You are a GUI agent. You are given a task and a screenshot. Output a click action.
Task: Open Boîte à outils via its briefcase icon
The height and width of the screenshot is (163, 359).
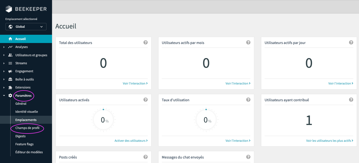(11, 79)
